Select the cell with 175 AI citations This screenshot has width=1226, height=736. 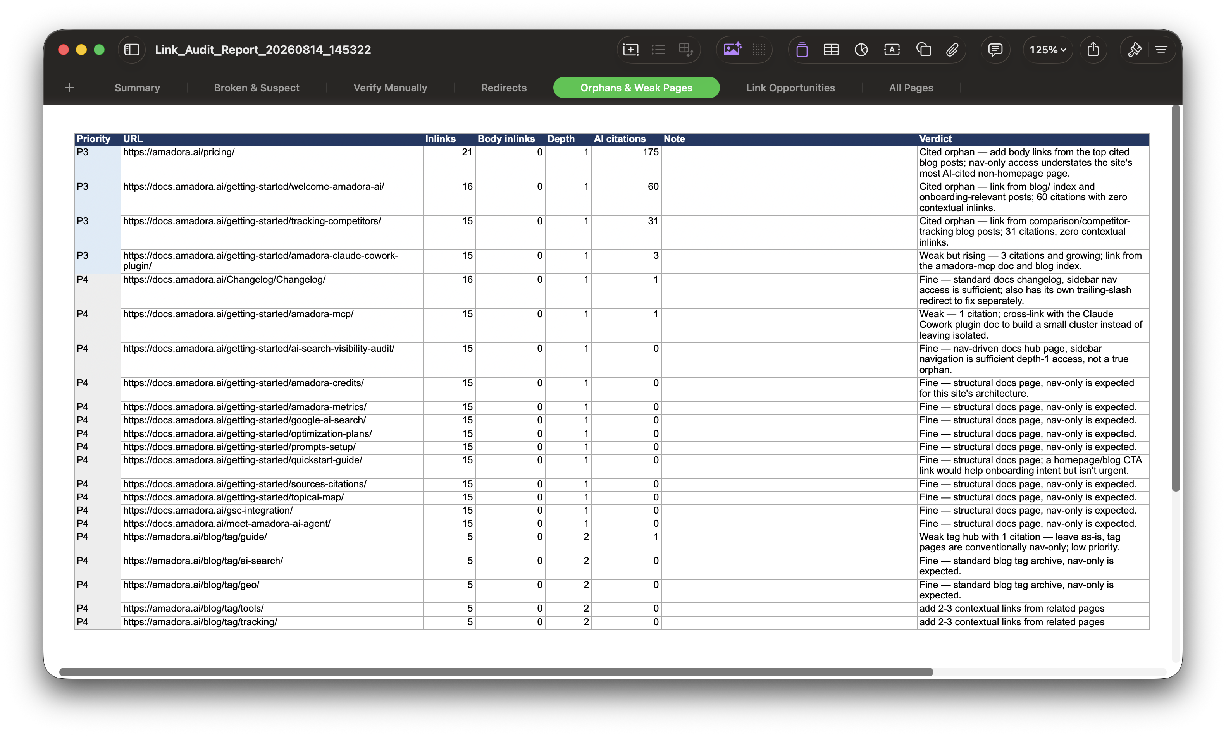click(x=627, y=163)
